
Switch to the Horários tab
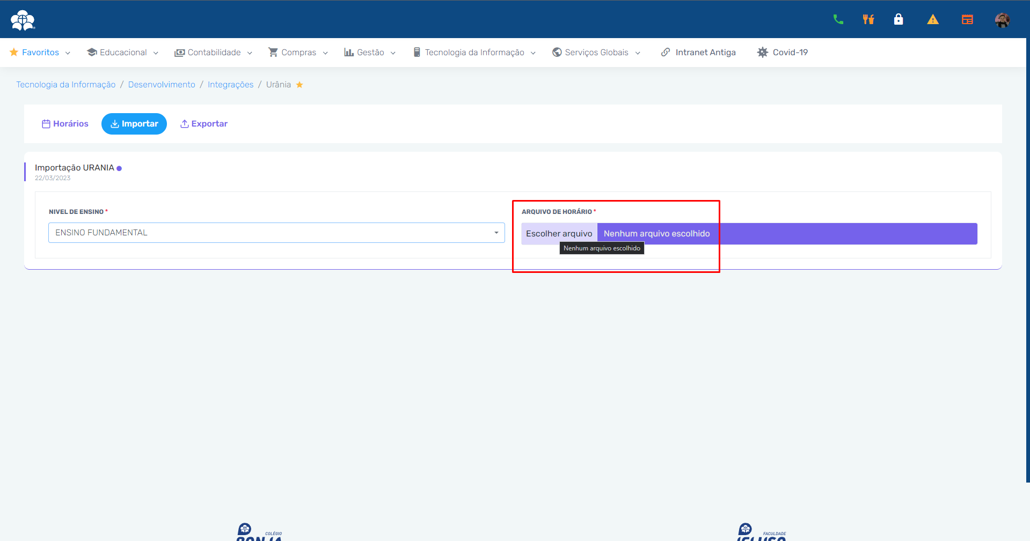pos(65,124)
